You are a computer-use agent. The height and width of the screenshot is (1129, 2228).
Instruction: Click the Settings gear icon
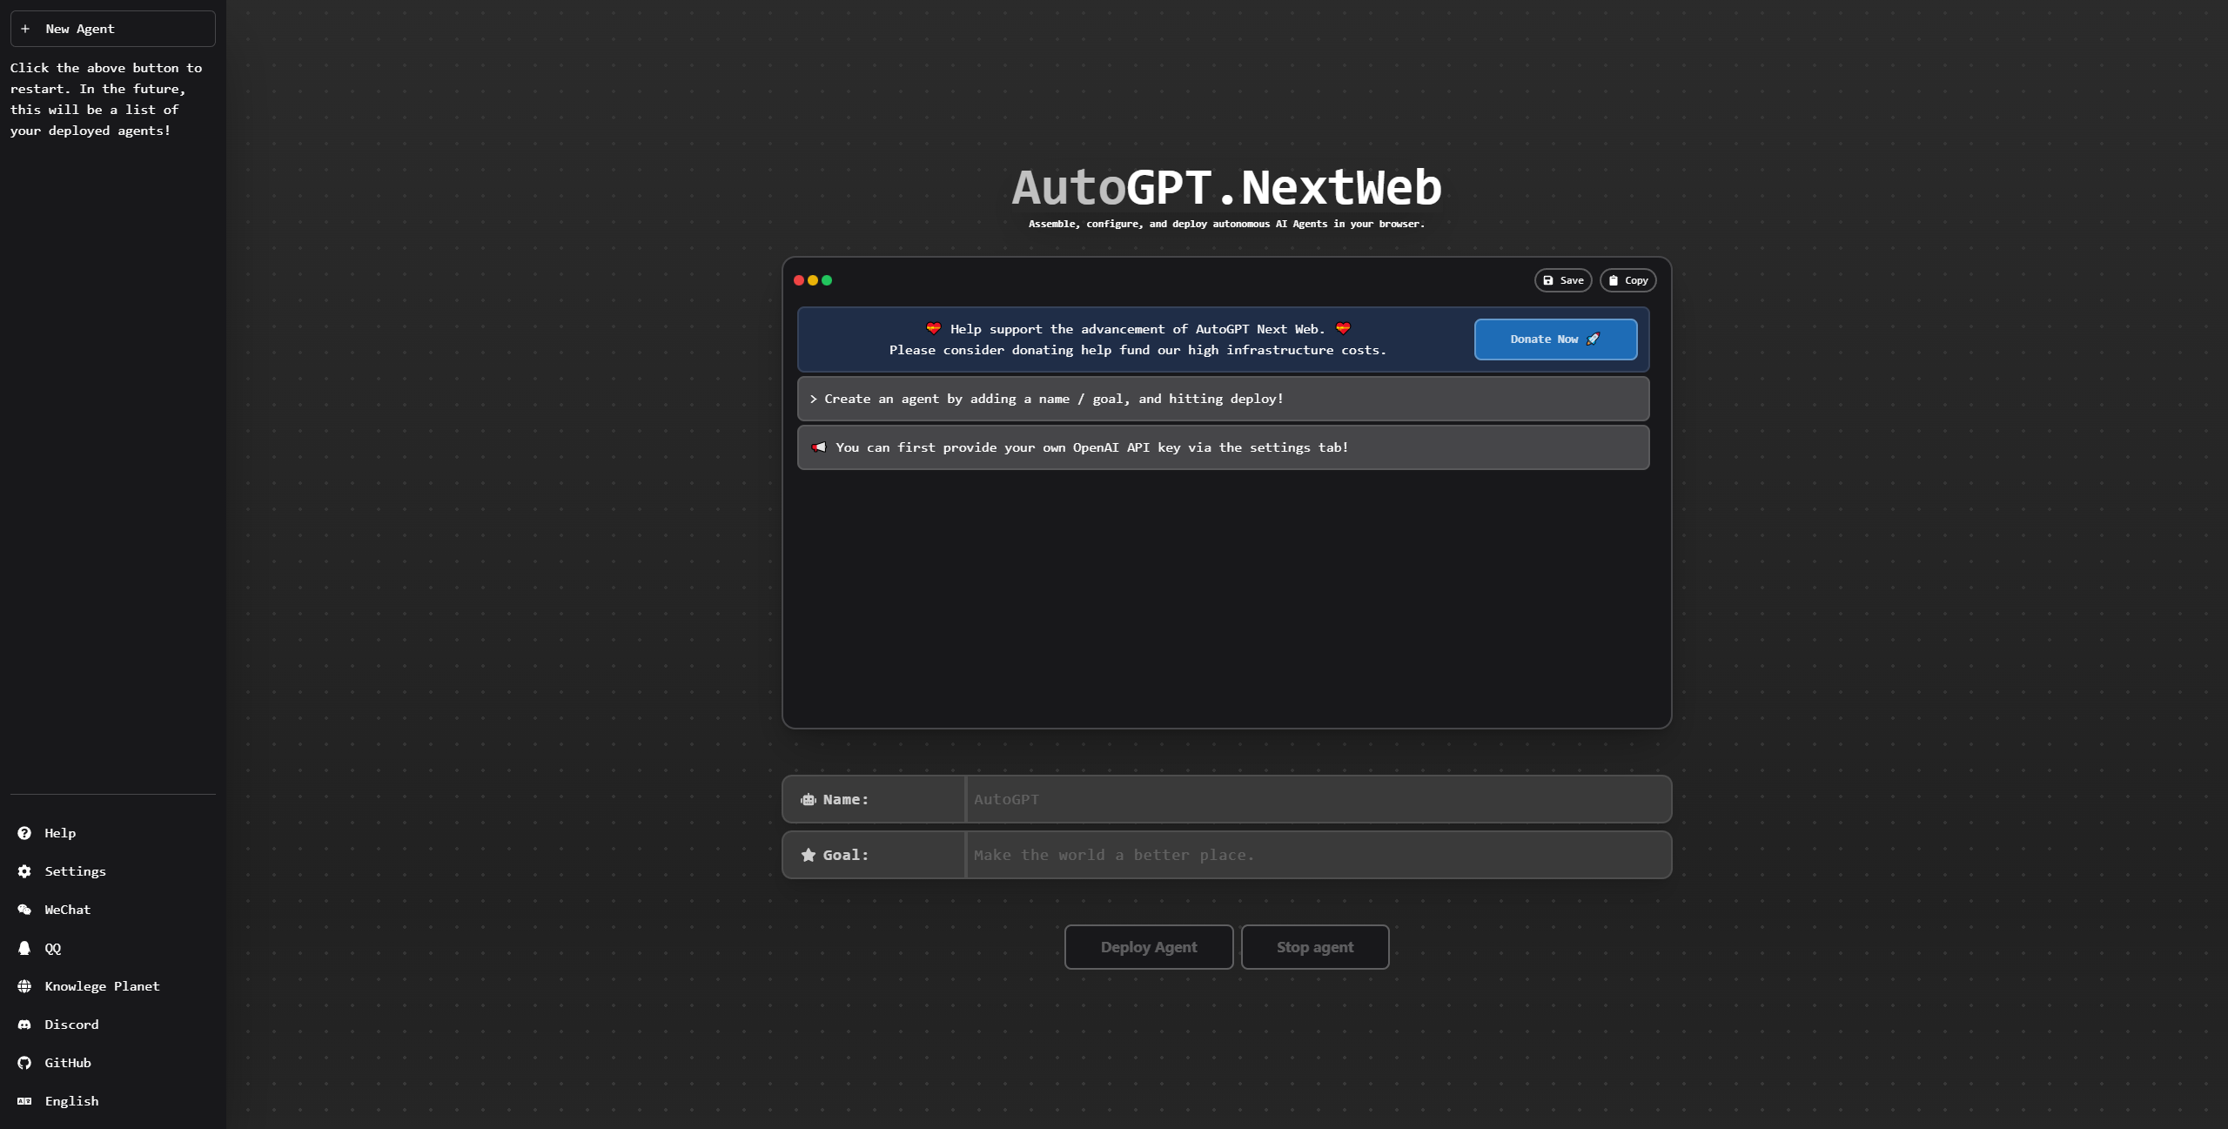(24, 871)
